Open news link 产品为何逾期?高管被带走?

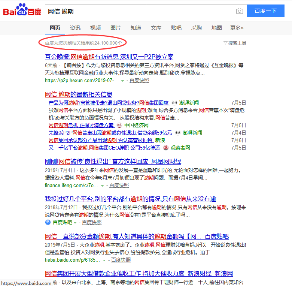[109, 103]
